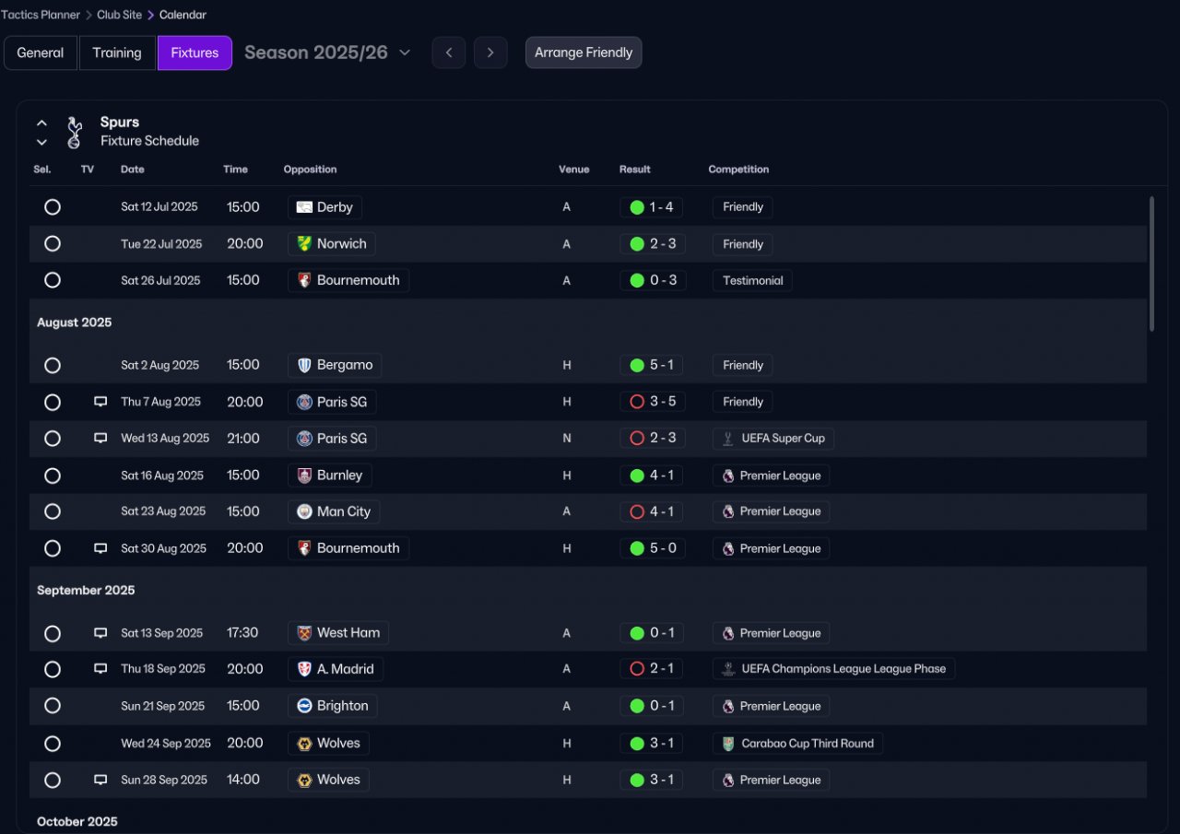Click the Derby club badge
Image resolution: width=1180 pixels, height=834 pixels.
304,207
